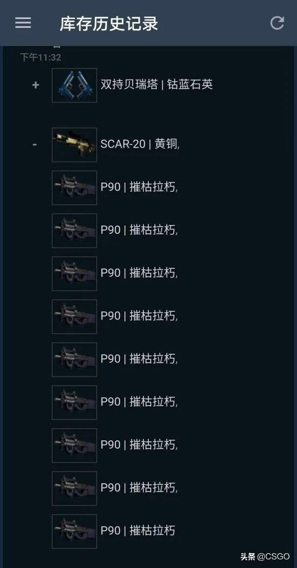Click the eighth P90 | 摧枯拉朽 name
This screenshot has width=297, height=568.
(x=139, y=488)
